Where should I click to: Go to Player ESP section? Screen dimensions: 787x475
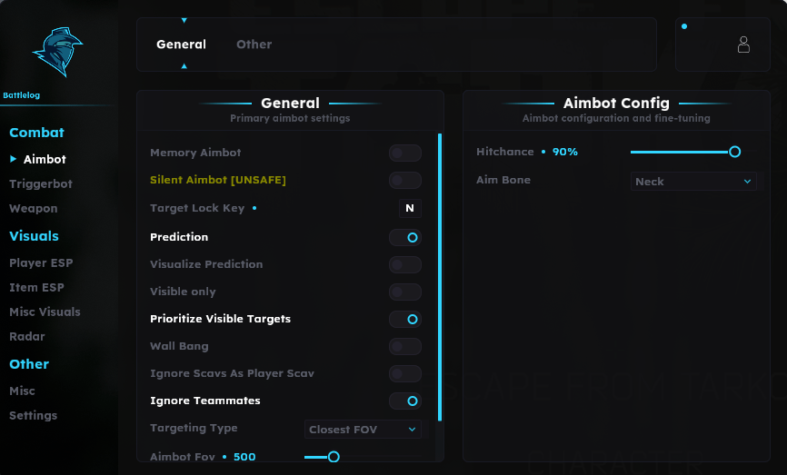[41, 262]
